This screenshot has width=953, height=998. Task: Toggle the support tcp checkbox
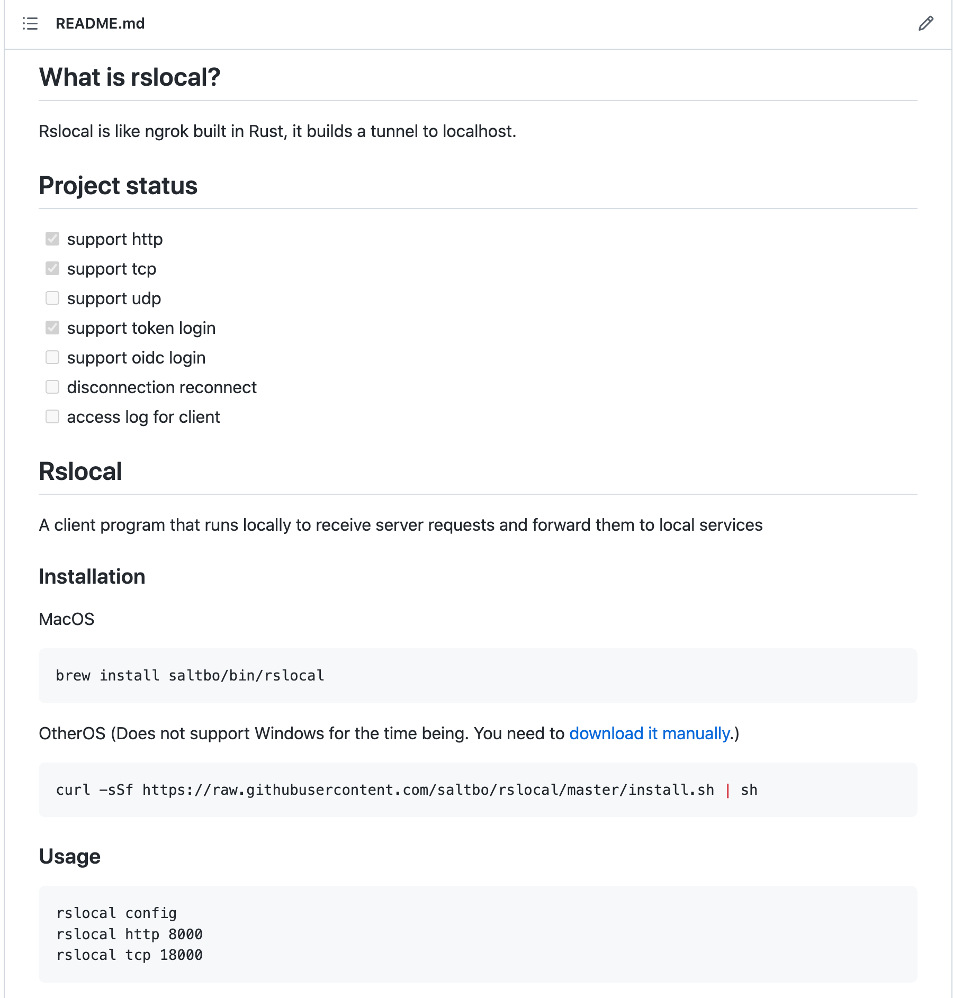coord(52,268)
